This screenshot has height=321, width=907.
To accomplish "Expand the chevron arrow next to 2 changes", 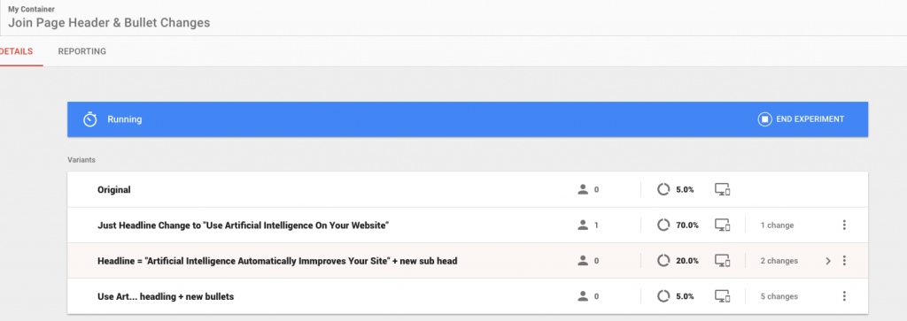I will (x=828, y=261).
